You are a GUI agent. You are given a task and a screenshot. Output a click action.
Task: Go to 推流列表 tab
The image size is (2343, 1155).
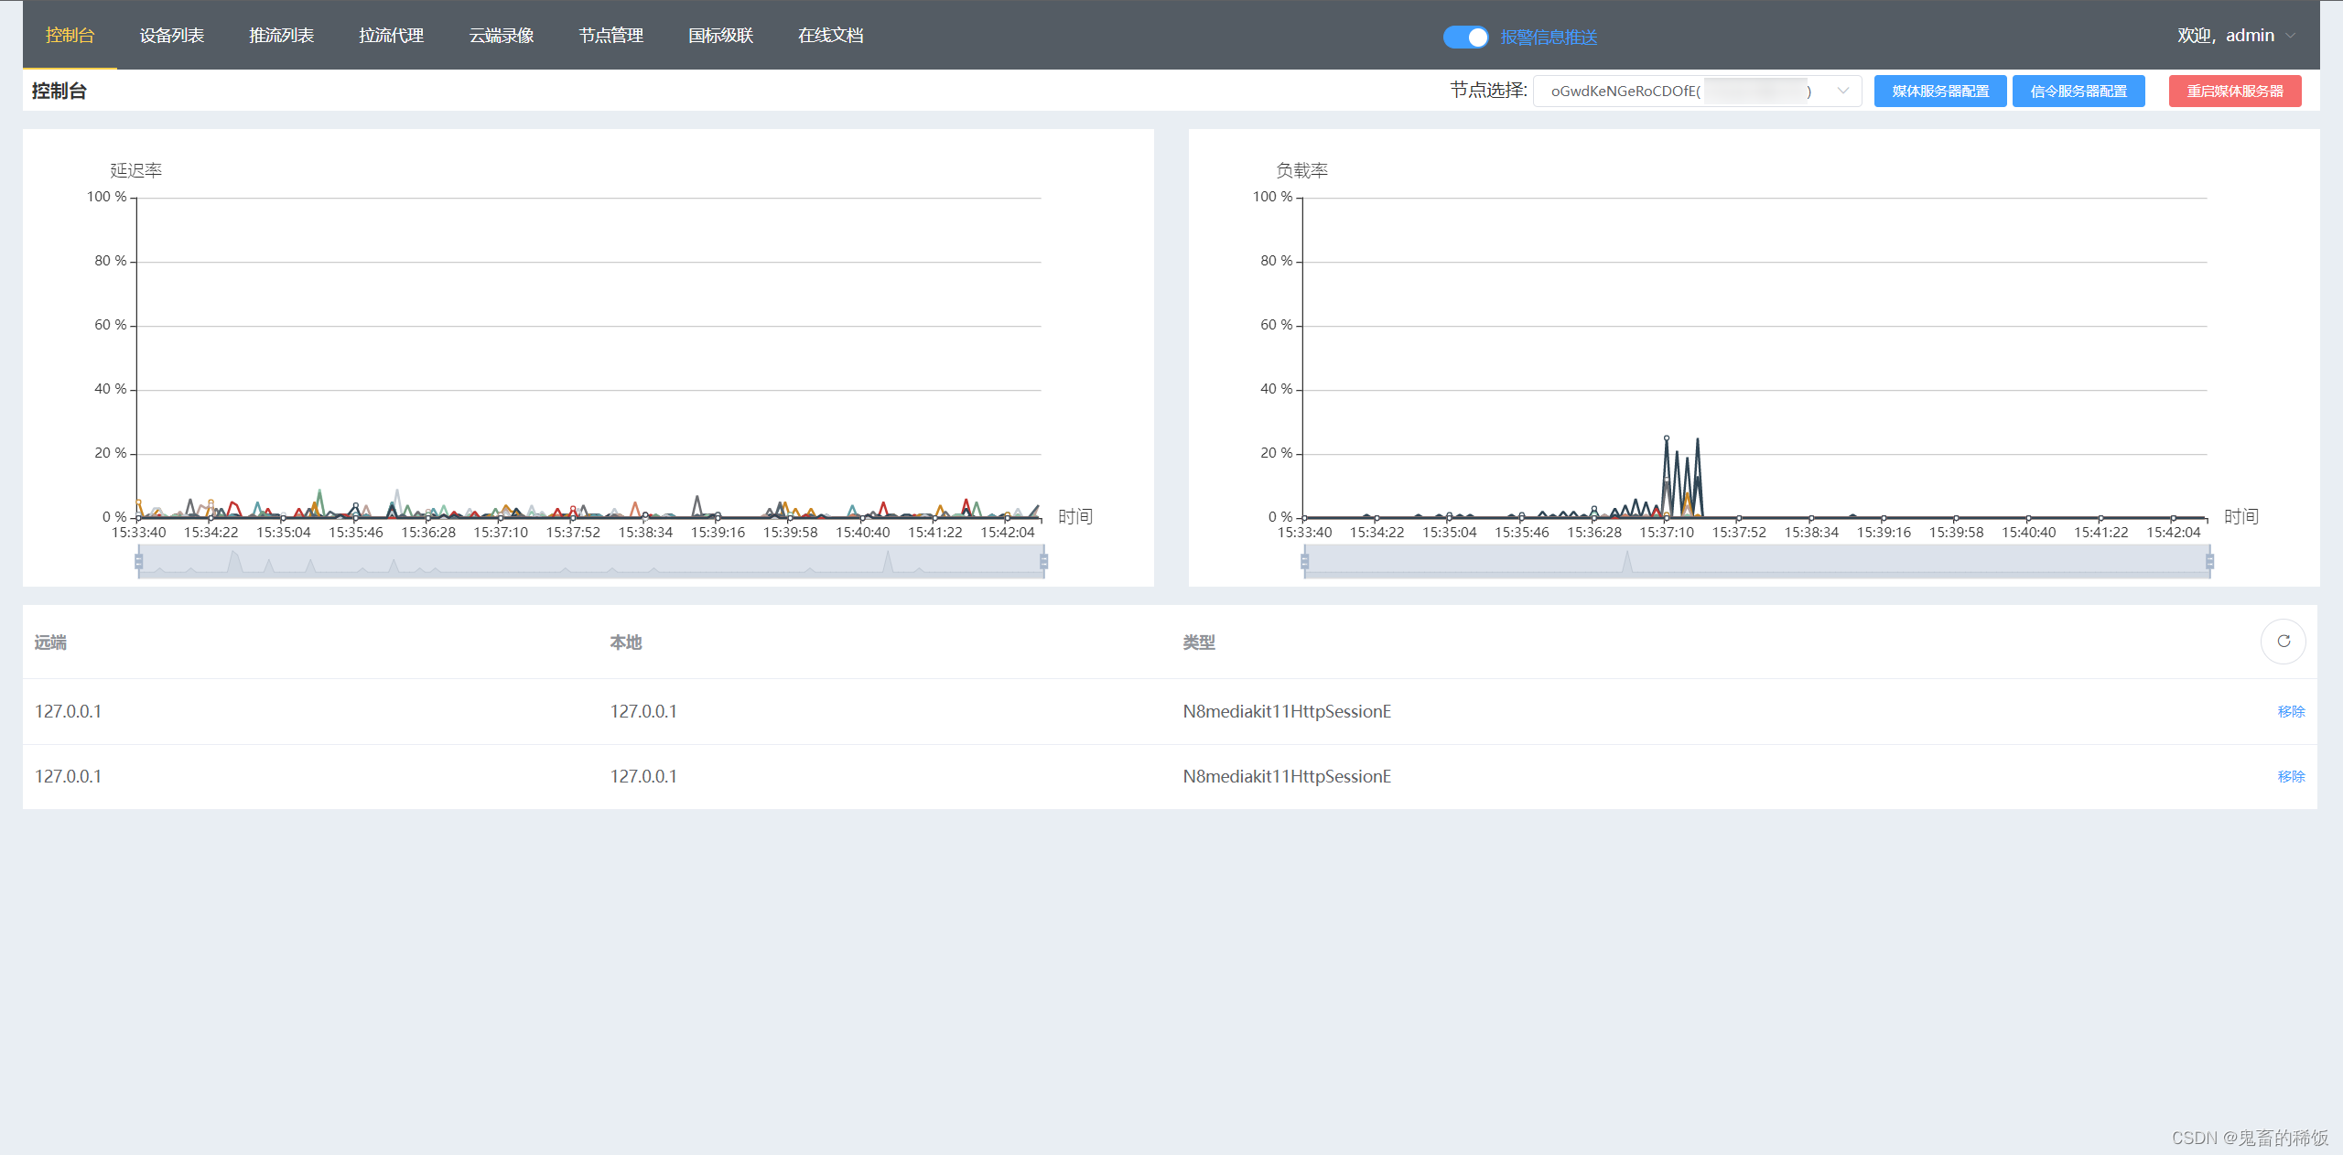click(282, 35)
